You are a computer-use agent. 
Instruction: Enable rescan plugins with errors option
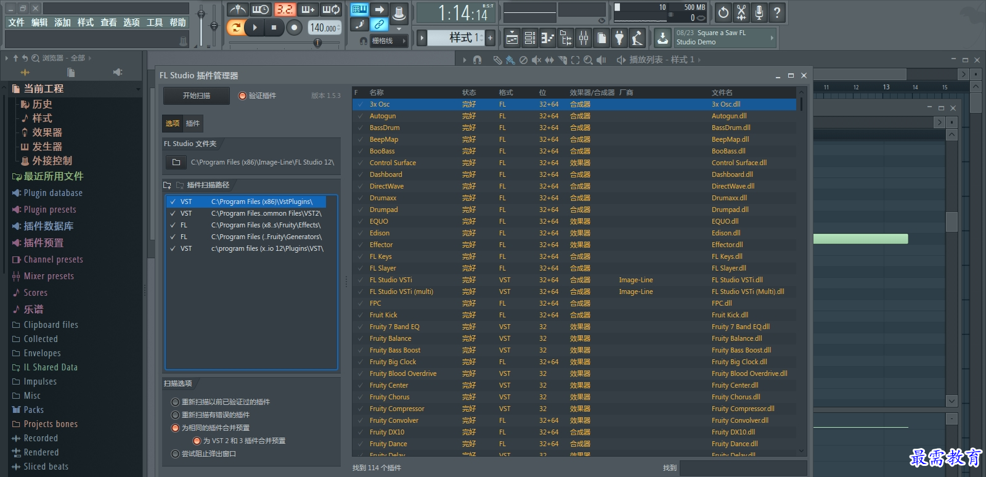[x=175, y=415]
